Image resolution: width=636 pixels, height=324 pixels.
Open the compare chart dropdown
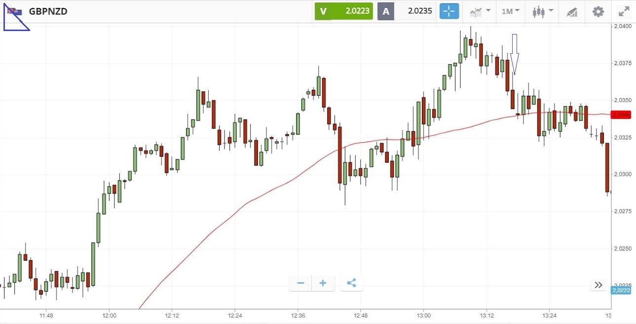click(480, 11)
